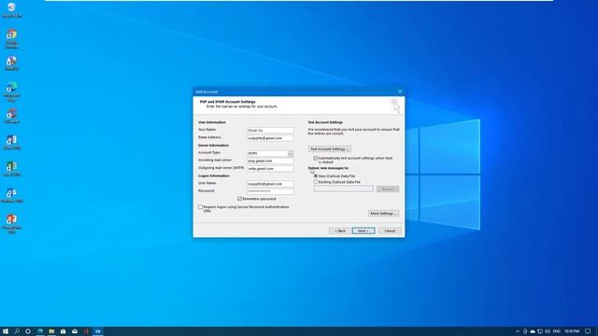Open Microsoft Store from the taskbar
The image size is (598, 336).
click(x=63, y=331)
